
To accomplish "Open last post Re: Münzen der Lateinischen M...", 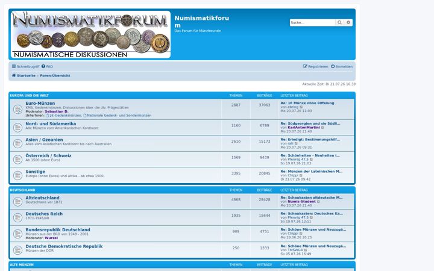I will (x=312, y=172).
